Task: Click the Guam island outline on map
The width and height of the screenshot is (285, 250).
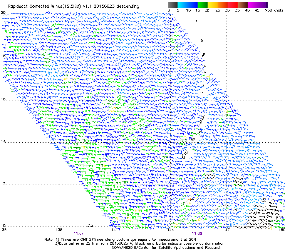Action: coord(185,155)
